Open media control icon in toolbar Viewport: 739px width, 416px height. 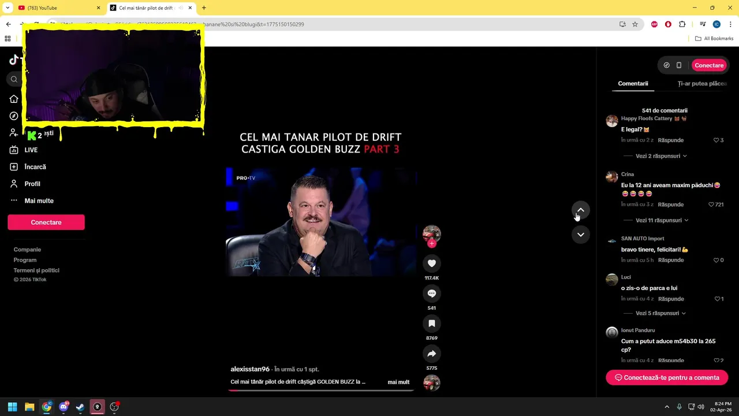pyautogui.click(x=703, y=24)
